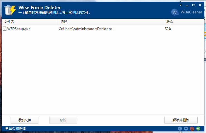
Task: Sort by the 文件名 column header
Action: pyautogui.click(x=30, y=22)
